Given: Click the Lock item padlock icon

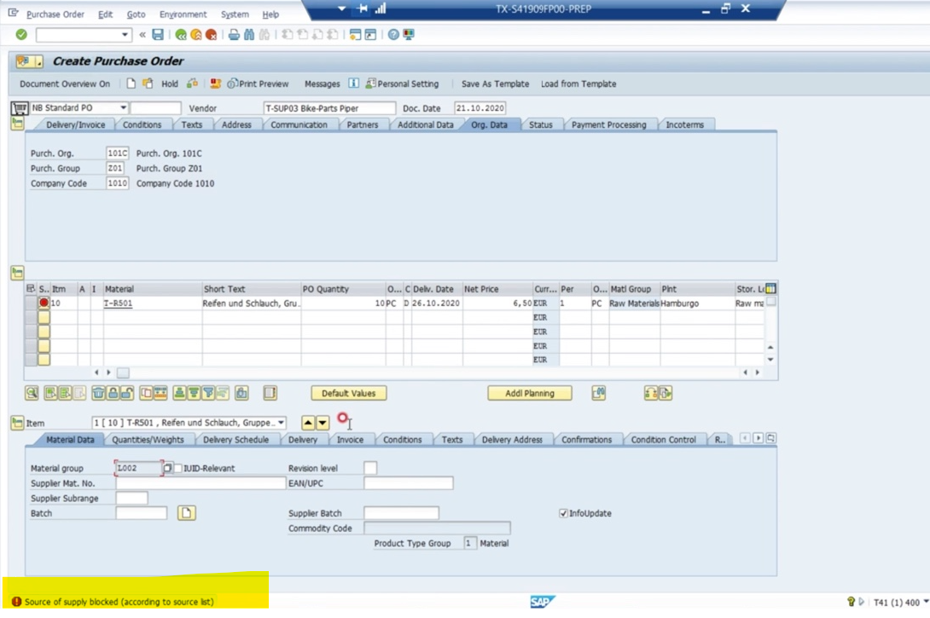Looking at the screenshot, I should tap(113, 393).
